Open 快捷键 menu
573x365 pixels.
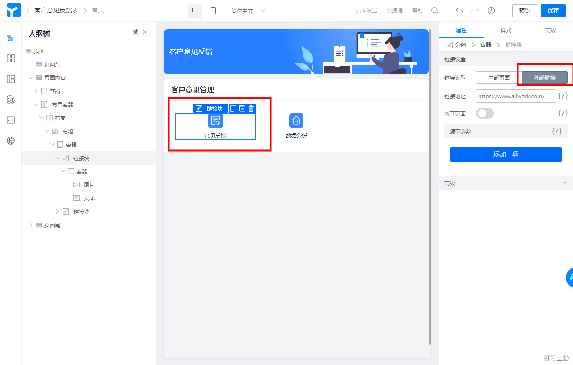[395, 11]
